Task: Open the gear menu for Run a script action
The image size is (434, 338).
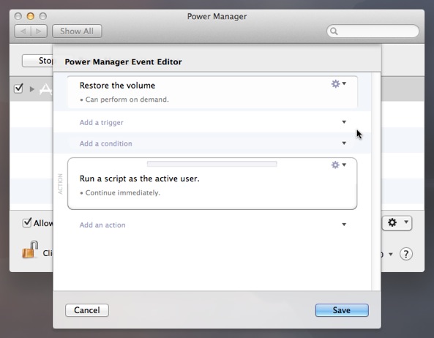Action: [x=339, y=165]
